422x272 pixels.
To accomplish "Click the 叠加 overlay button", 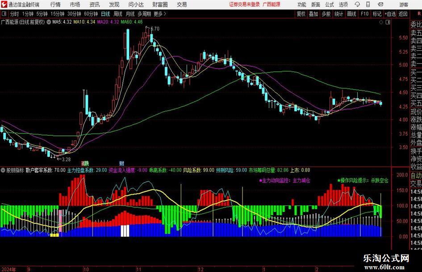I will coord(313,14).
